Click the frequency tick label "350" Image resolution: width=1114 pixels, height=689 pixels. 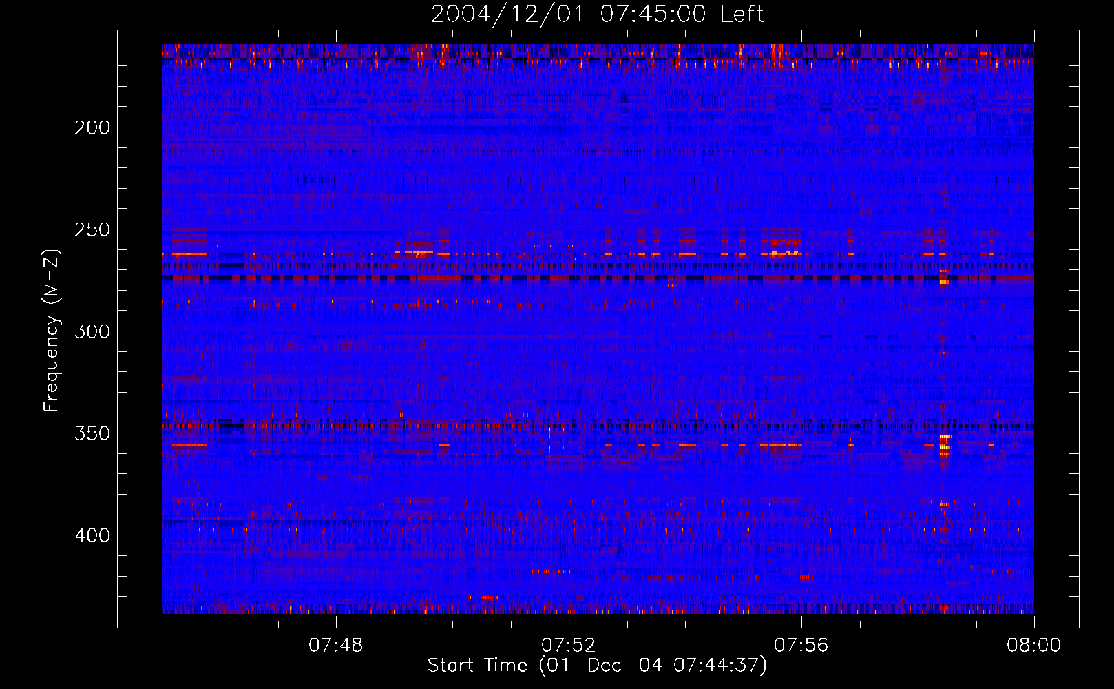click(x=92, y=433)
